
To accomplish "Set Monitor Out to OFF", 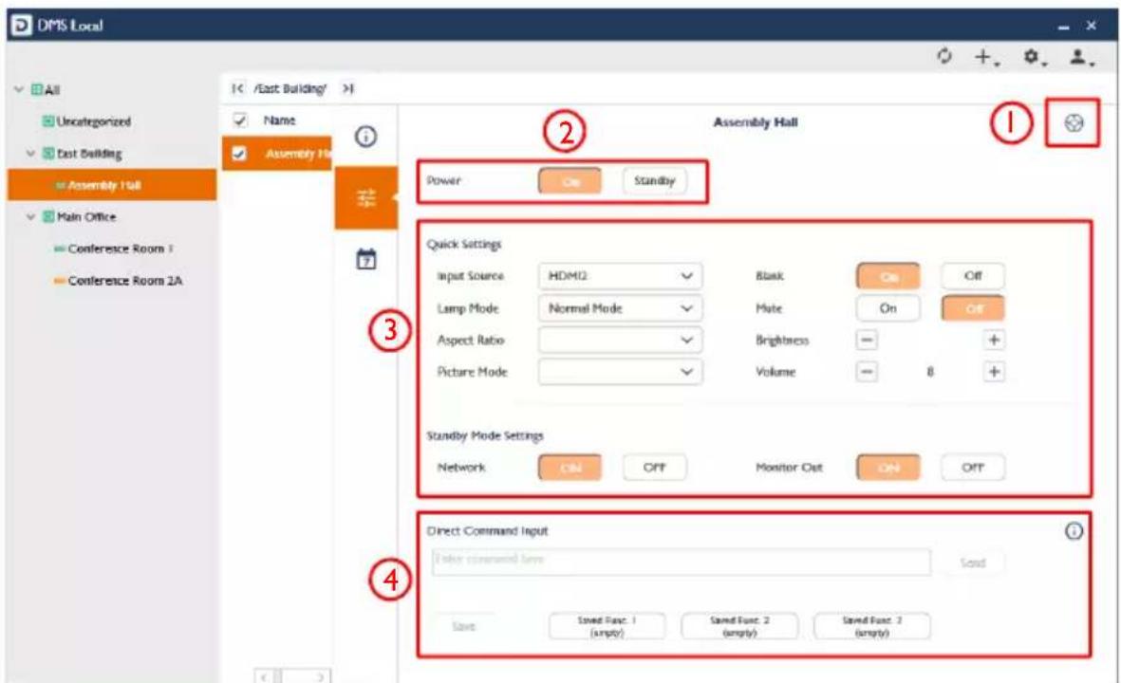I will click(x=973, y=468).
